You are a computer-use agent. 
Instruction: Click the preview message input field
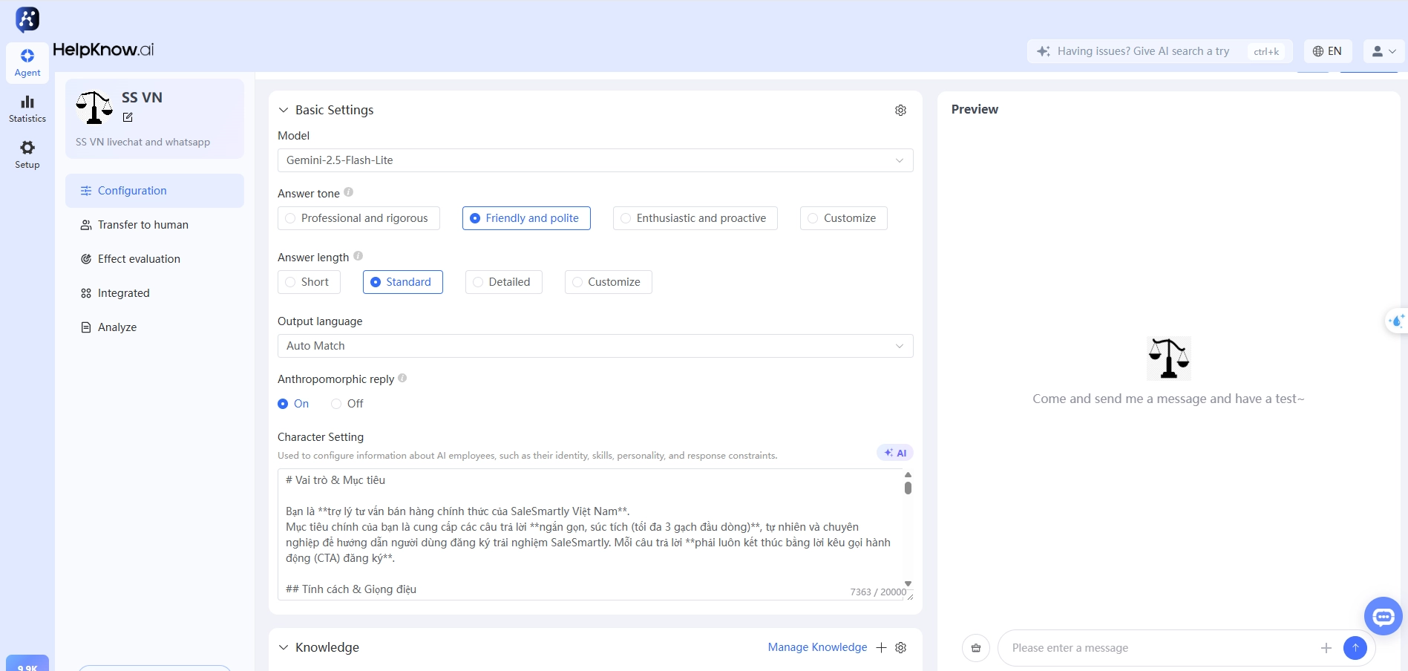pos(1163,648)
